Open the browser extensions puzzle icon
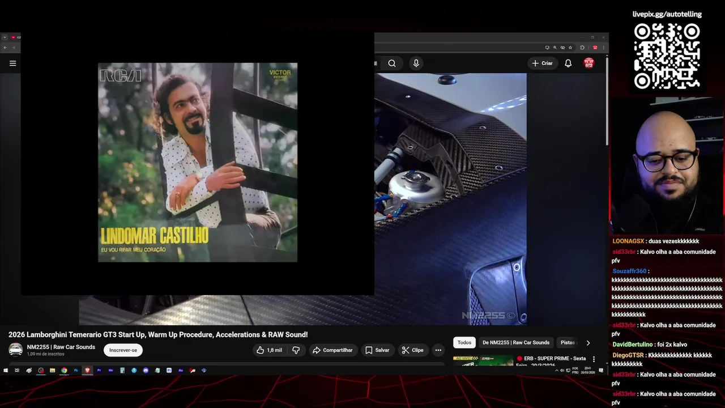Viewport: 725px width, 408px height. [x=582, y=48]
